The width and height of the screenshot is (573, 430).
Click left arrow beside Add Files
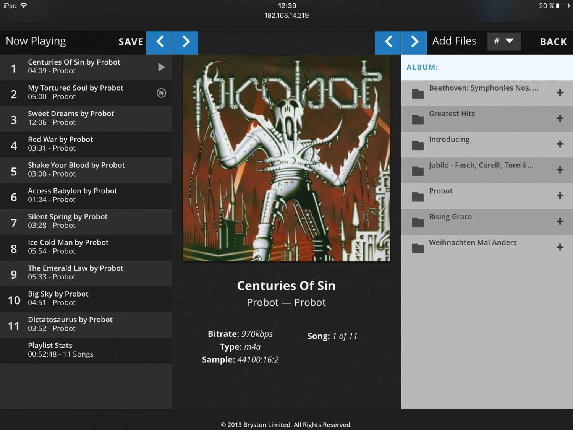pyautogui.click(x=388, y=42)
